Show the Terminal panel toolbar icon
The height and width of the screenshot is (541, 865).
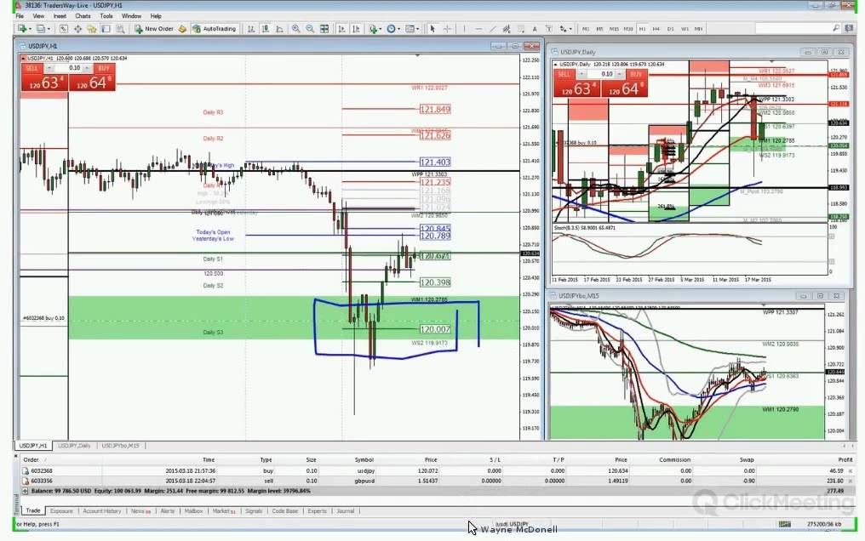point(106,29)
